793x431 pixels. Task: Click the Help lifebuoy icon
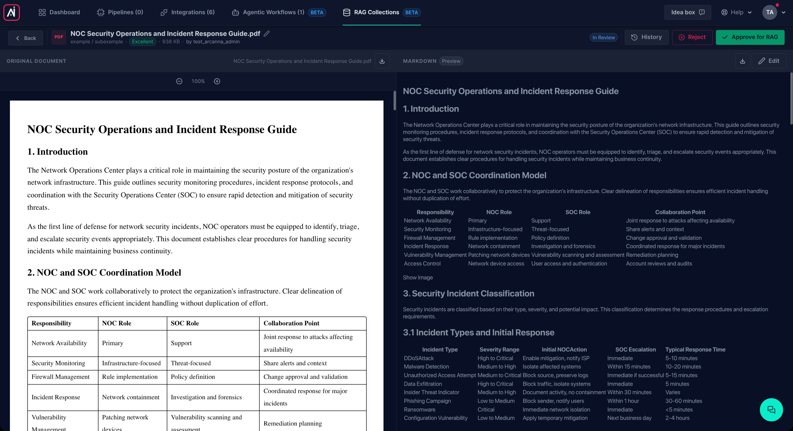(x=724, y=12)
